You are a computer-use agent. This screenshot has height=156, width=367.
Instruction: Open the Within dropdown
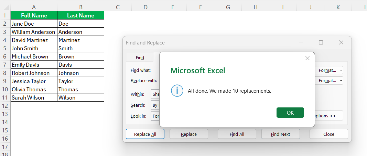(x=155, y=94)
